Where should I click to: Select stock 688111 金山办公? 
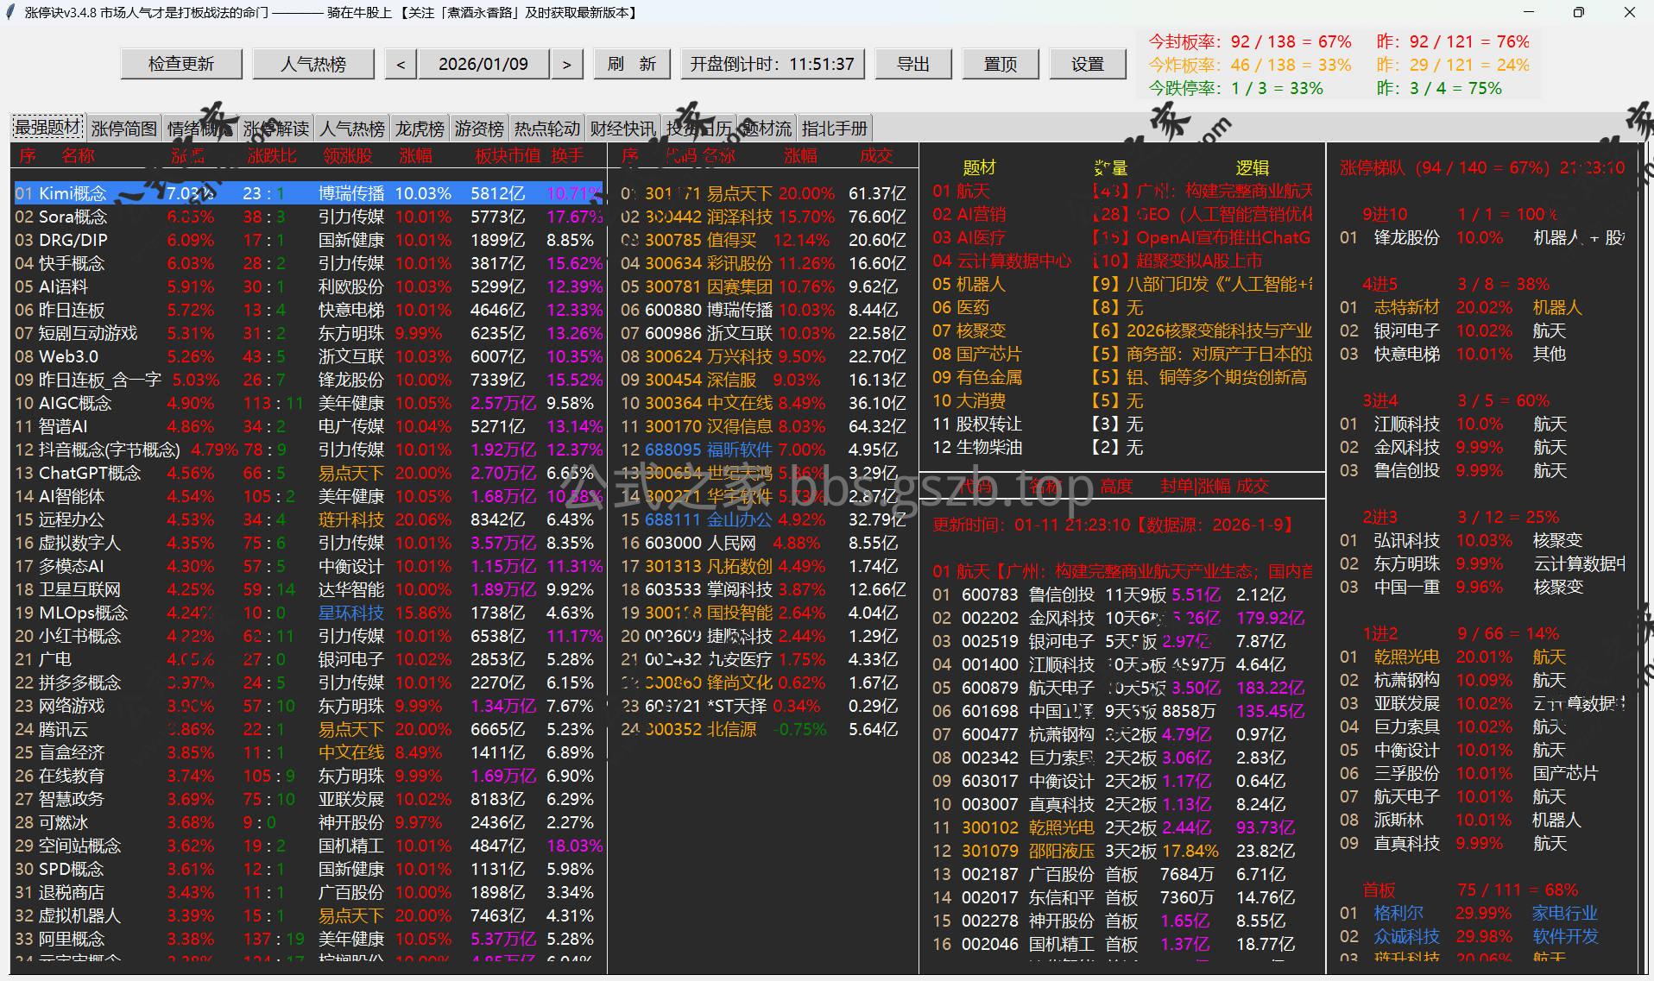(764, 519)
